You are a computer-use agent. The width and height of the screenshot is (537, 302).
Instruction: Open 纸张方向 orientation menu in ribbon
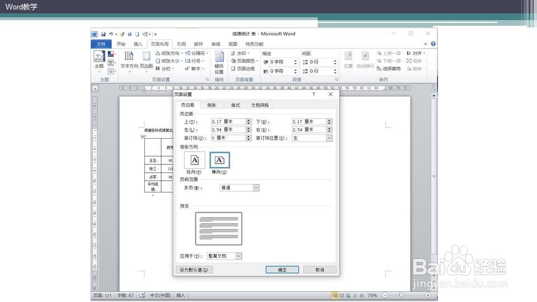click(169, 54)
